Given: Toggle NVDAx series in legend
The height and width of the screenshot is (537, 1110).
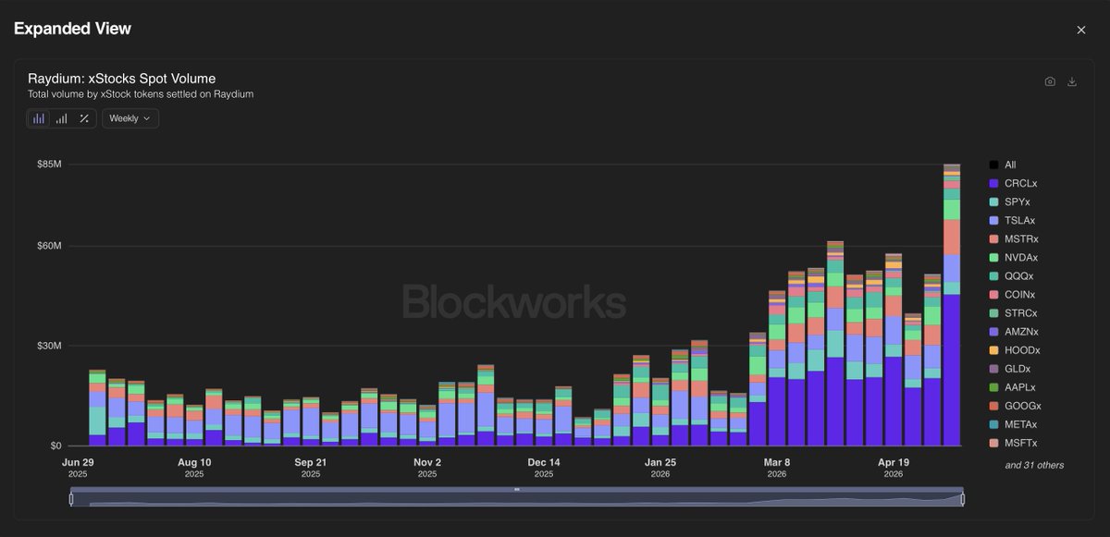Looking at the screenshot, I should (x=1014, y=257).
